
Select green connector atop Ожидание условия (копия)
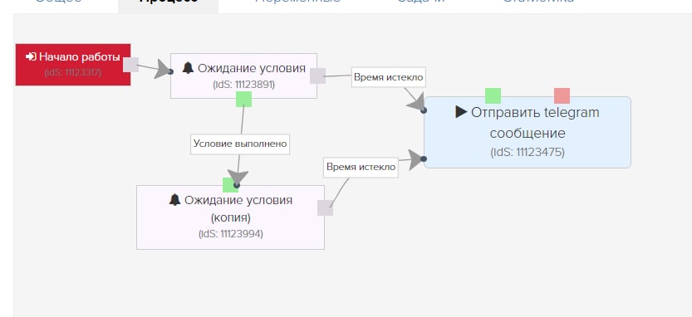pyautogui.click(x=230, y=185)
